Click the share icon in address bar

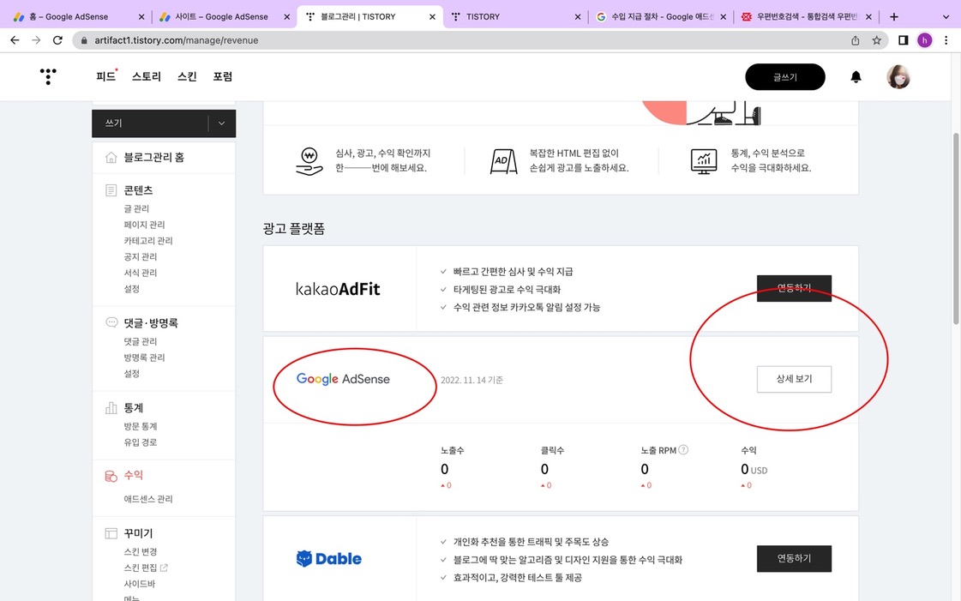(855, 40)
